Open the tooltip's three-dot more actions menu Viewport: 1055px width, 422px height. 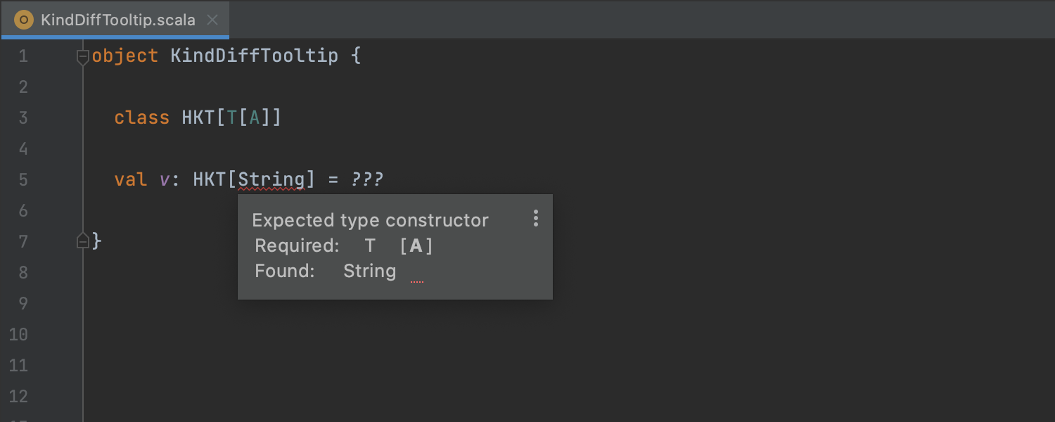(x=536, y=219)
